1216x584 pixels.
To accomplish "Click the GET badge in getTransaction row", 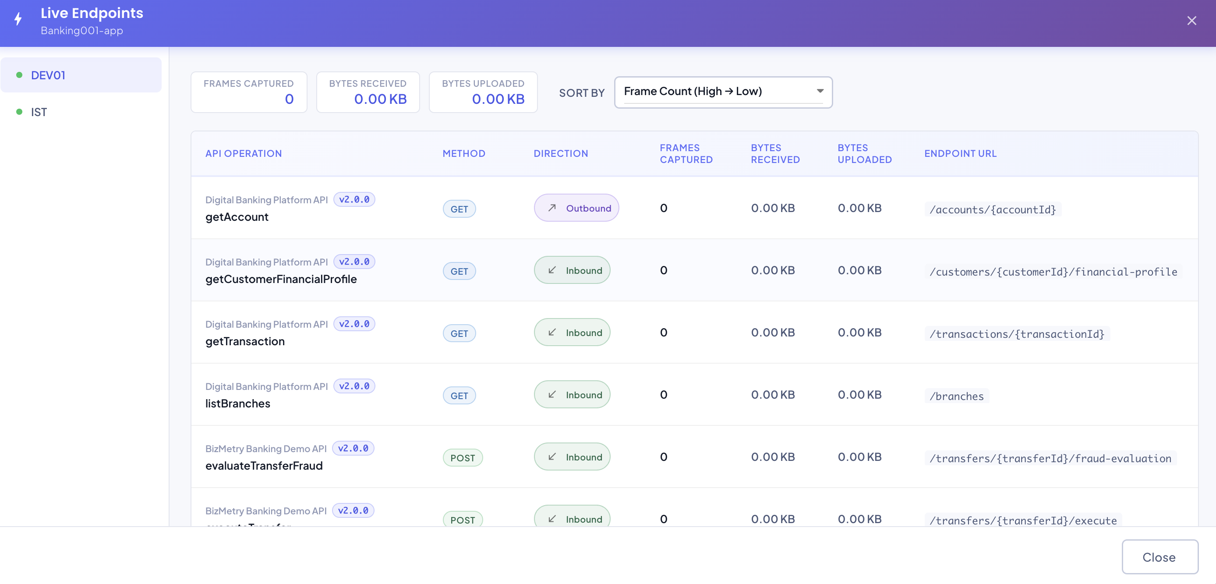I will [x=459, y=333].
